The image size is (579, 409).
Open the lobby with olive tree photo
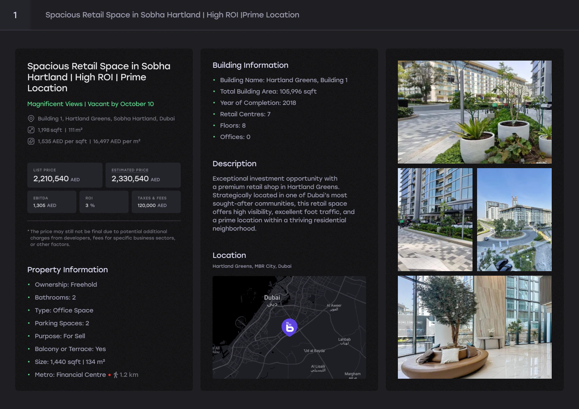pyautogui.click(x=475, y=327)
